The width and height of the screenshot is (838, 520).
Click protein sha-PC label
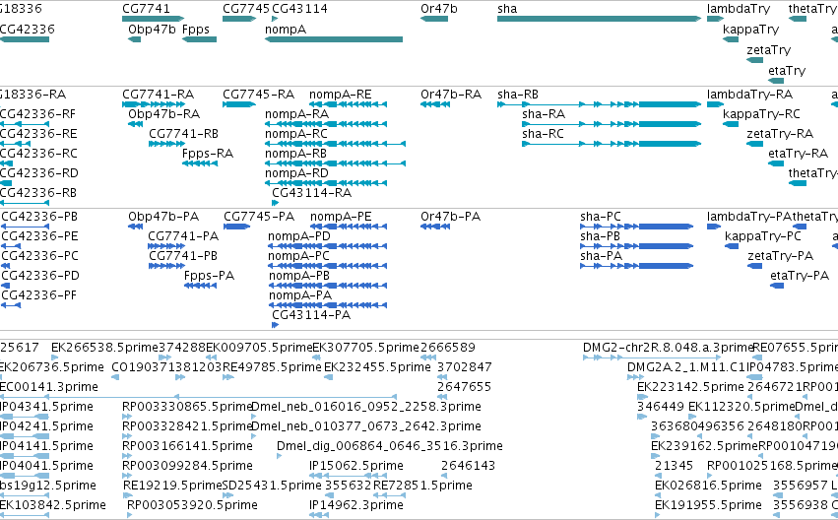[601, 217]
